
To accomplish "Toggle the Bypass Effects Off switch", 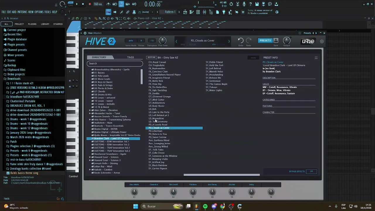I will (311, 171).
